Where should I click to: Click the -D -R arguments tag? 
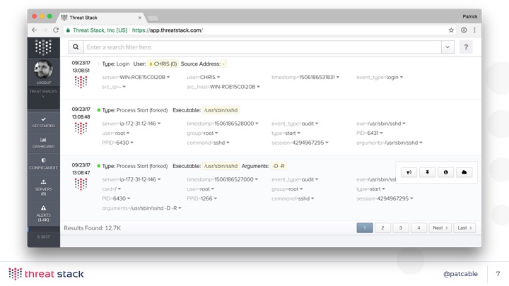279,166
